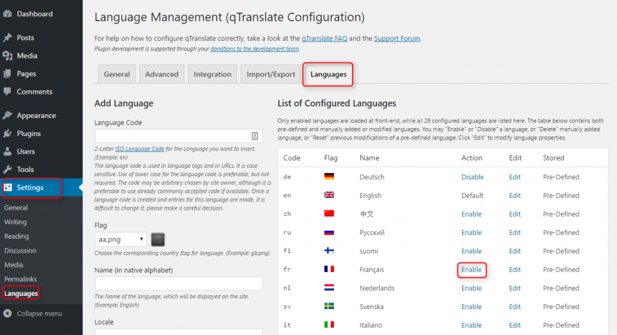Edit the English language entry
This screenshot has width=617, height=335.
coord(515,195)
